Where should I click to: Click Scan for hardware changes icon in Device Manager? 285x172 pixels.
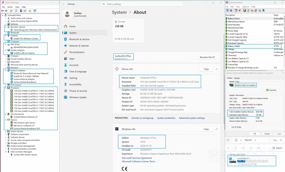[35, 11]
